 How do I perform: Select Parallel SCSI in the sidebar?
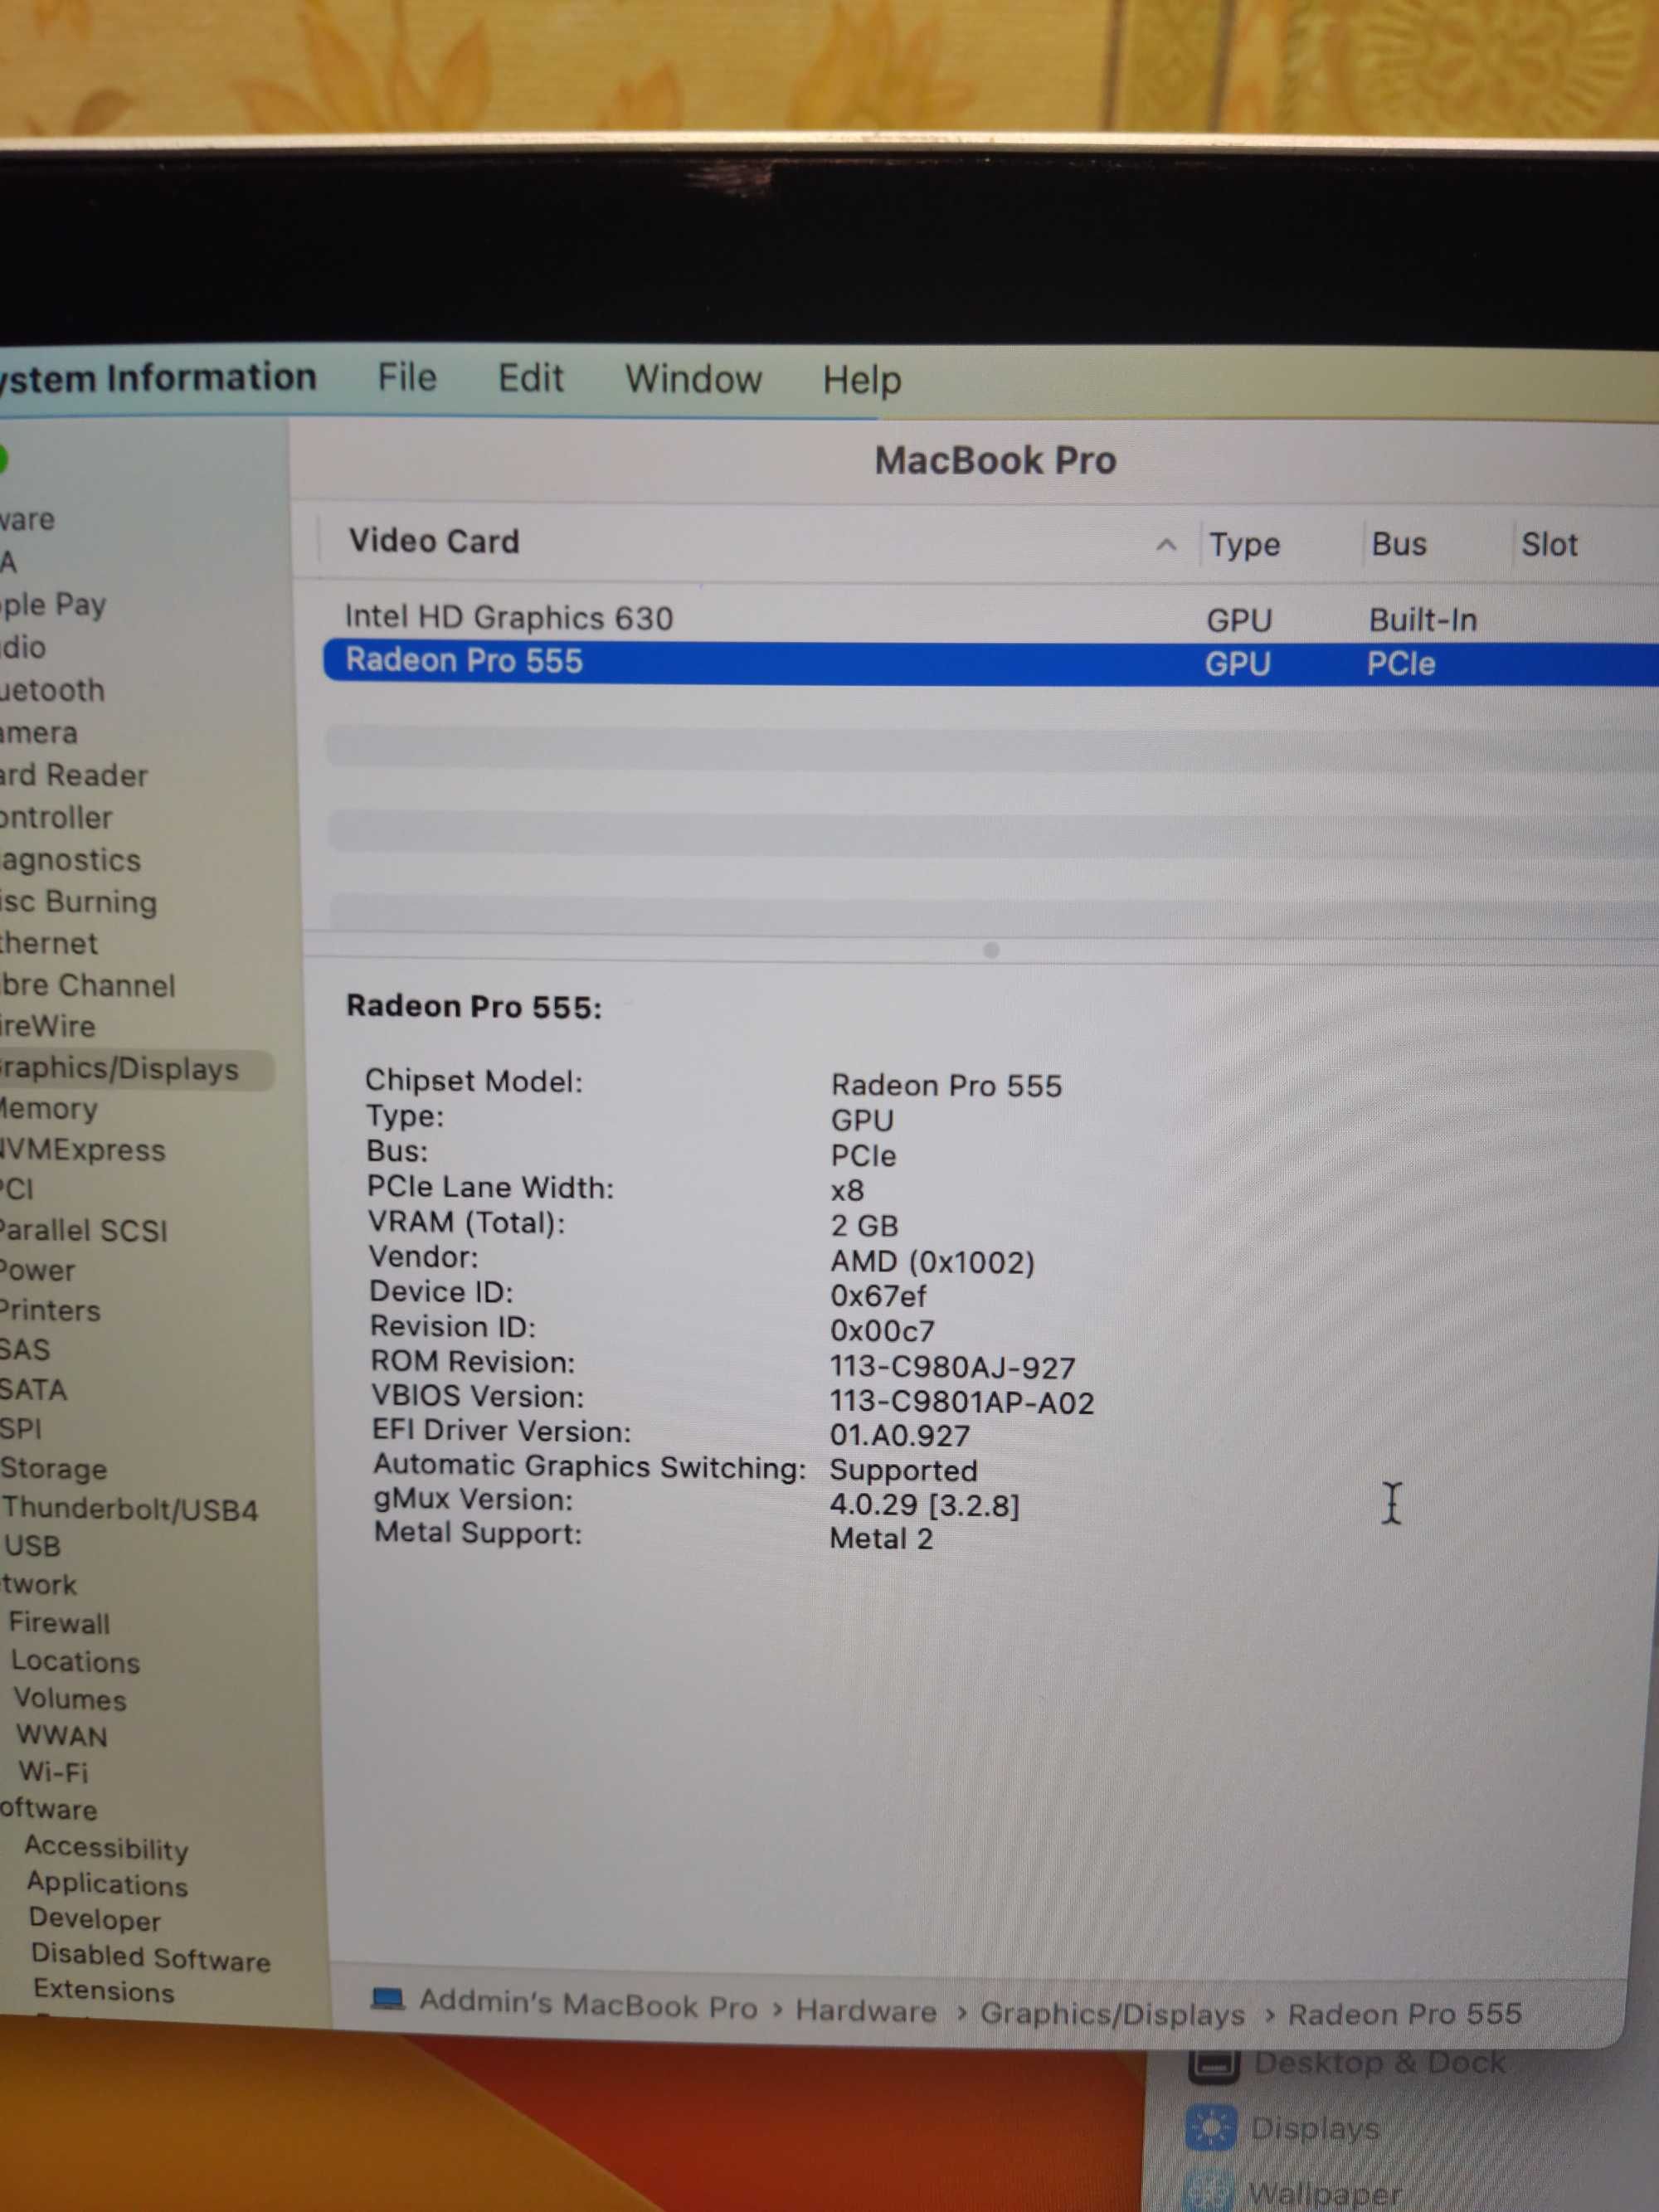pos(83,1230)
